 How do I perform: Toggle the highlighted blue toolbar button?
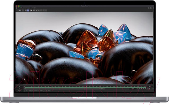pyautogui.click(x=28, y=10)
